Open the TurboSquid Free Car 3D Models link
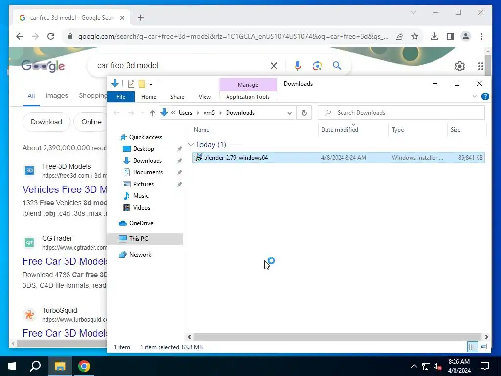Image resolution: width=501 pixels, height=376 pixels. (x=65, y=333)
